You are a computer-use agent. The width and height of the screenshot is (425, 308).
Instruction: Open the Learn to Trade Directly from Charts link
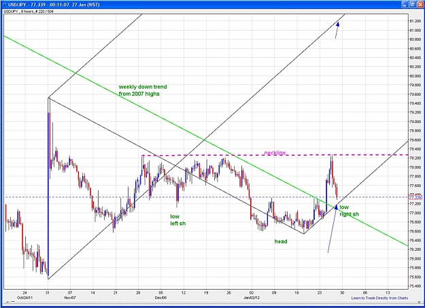pyautogui.click(x=379, y=298)
